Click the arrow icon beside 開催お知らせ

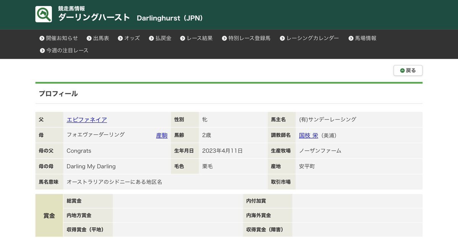pyautogui.click(x=42, y=38)
